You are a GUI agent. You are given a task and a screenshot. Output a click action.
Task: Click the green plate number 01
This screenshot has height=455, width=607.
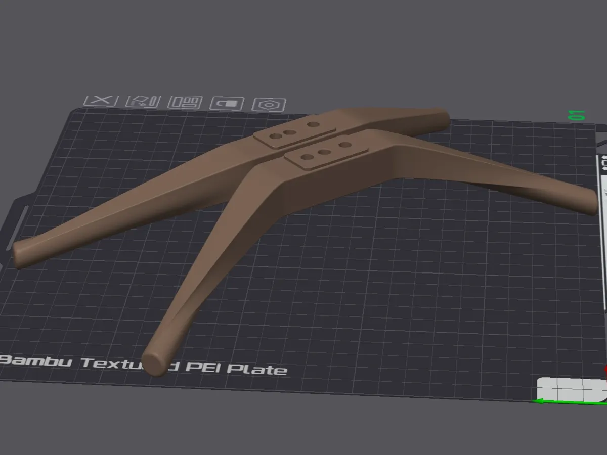point(577,115)
